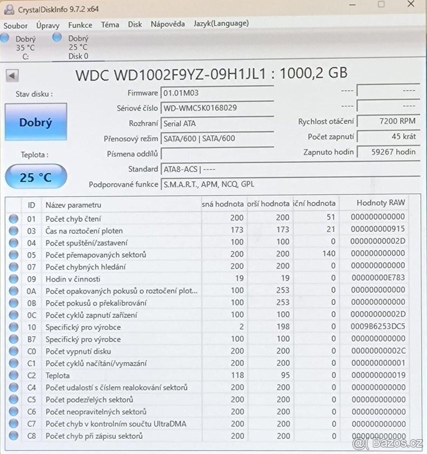
Task: Click the blue dot next to Počet podezřelých sektorů
Action: click(x=14, y=400)
